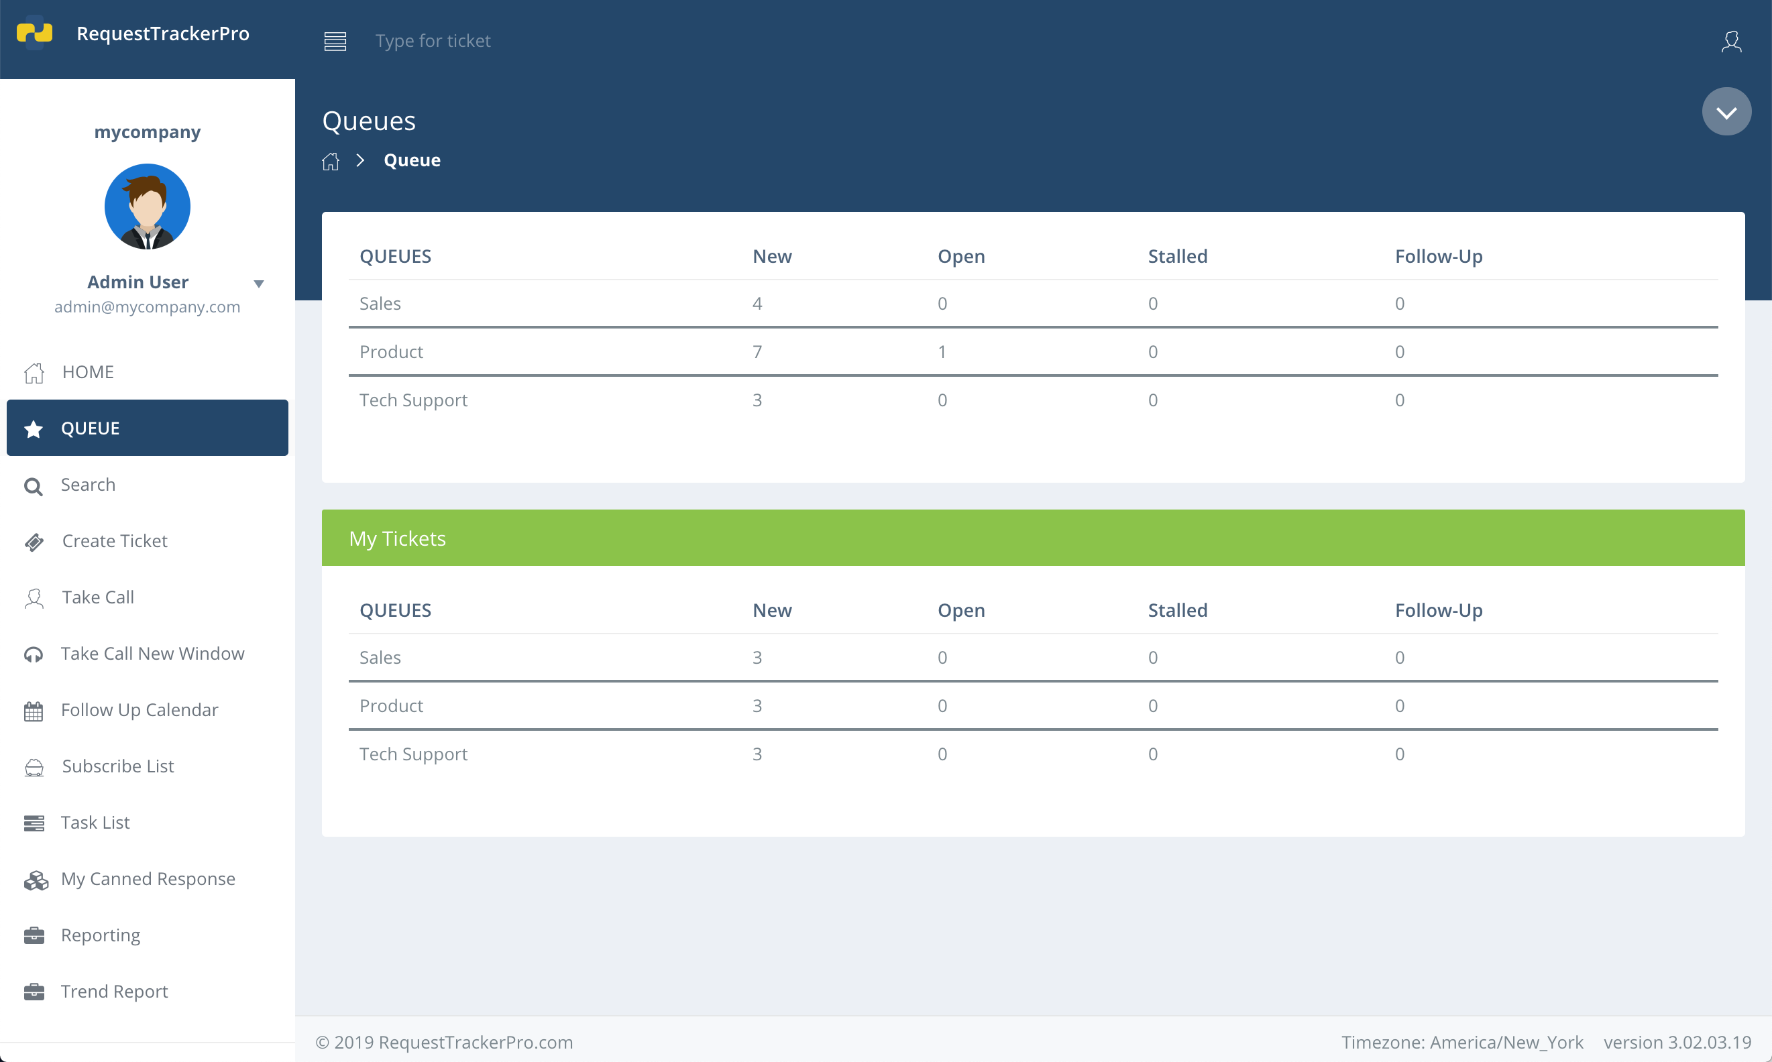
Task: Click the Subscribe List icon
Action: coord(34,767)
